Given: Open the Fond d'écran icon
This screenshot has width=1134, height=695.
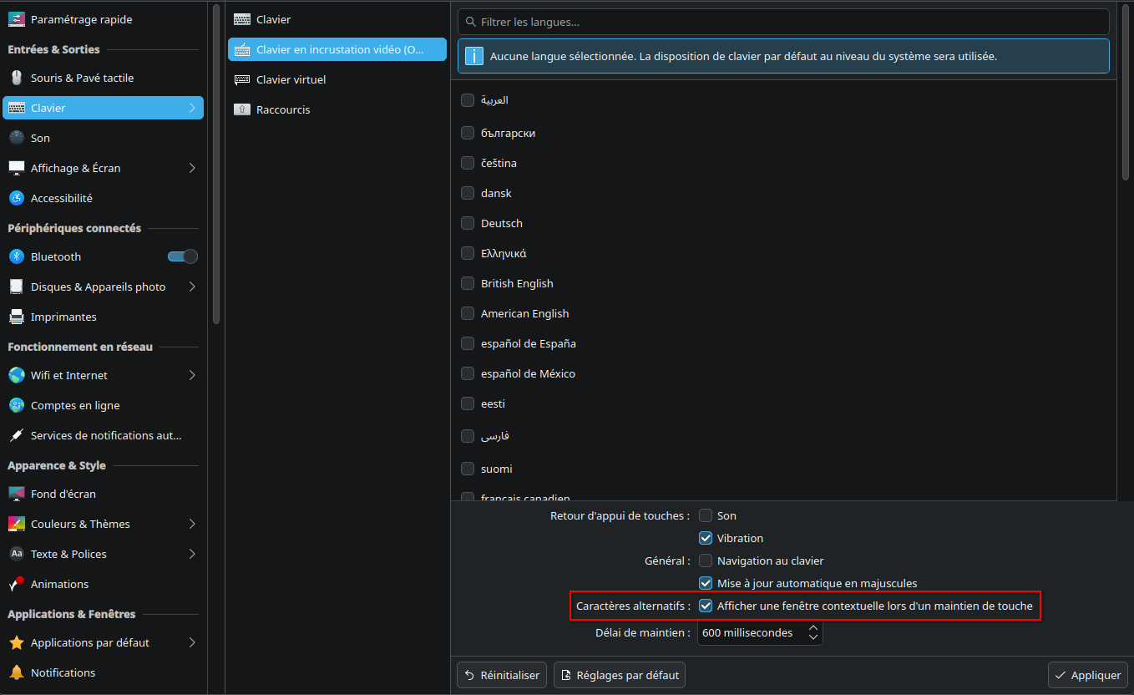Looking at the screenshot, I should point(17,494).
